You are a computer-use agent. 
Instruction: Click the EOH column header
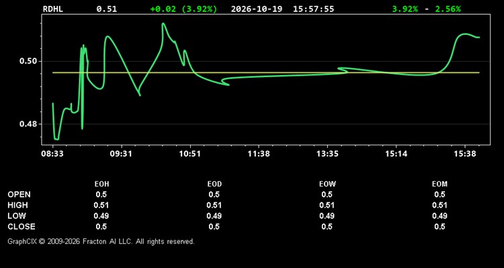point(101,184)
